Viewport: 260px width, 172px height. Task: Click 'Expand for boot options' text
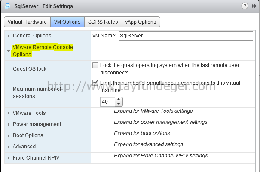pyautogui.click(x=142, y=133)
